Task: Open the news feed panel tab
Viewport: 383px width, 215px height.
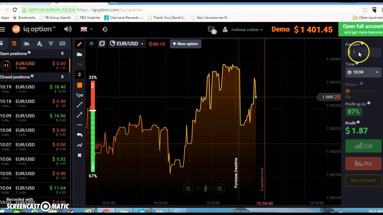Action: point(63,44)
